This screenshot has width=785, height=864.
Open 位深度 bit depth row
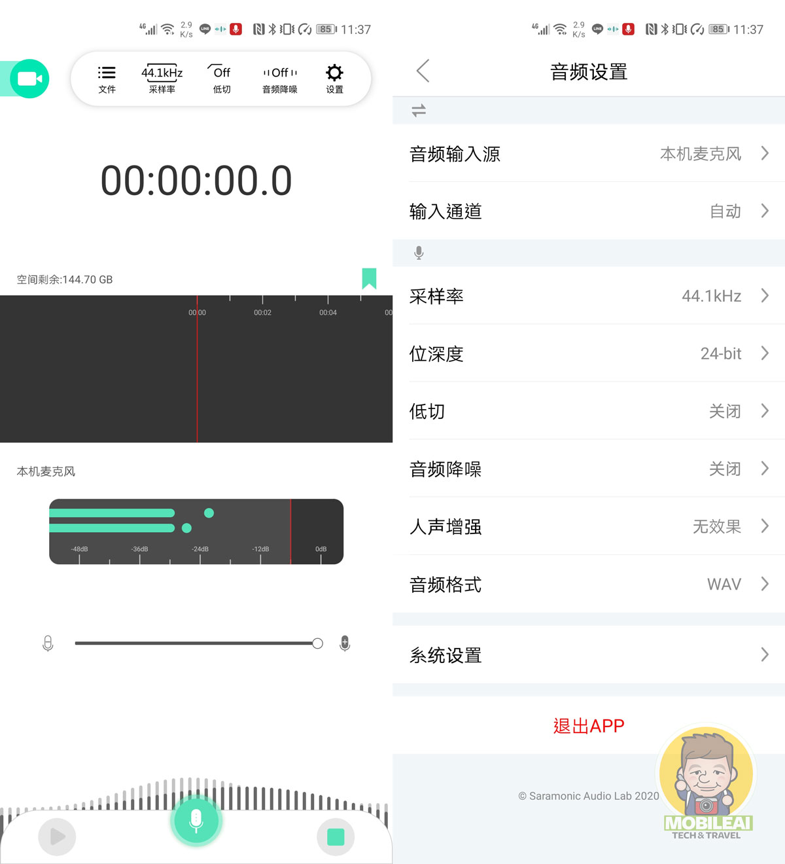589,353
